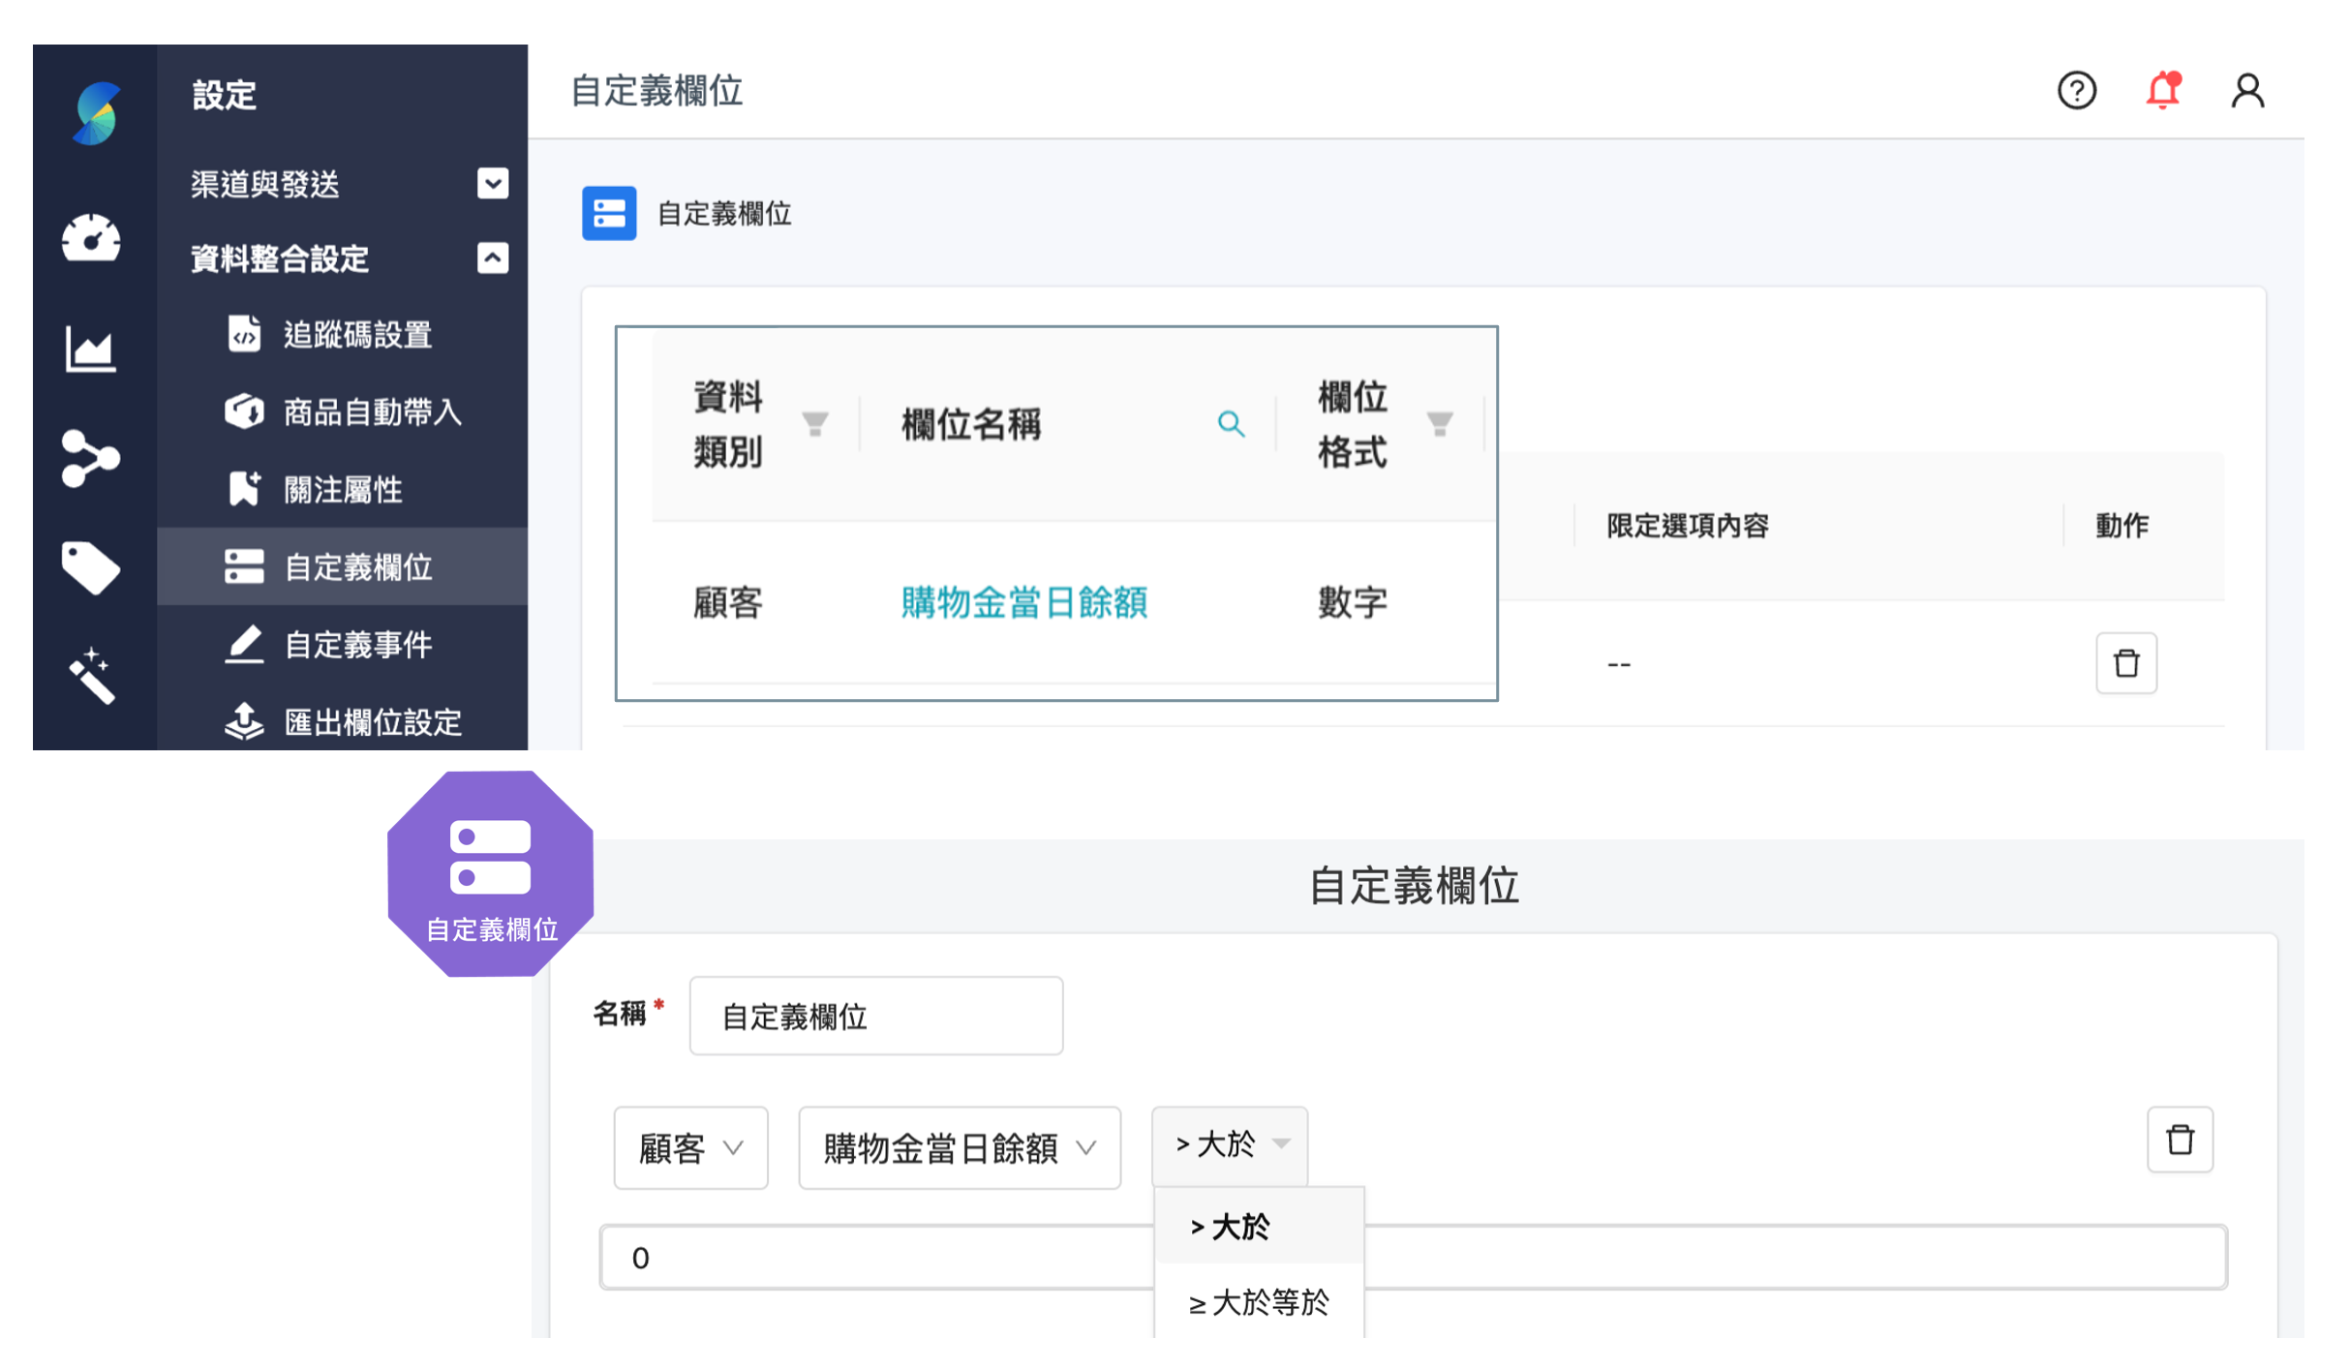Image resolution: width=2350 pixels, height=1368 pixels.
Task: Search 欄位名稱 using the magnifier icon
Action: tap(1232, 423)
